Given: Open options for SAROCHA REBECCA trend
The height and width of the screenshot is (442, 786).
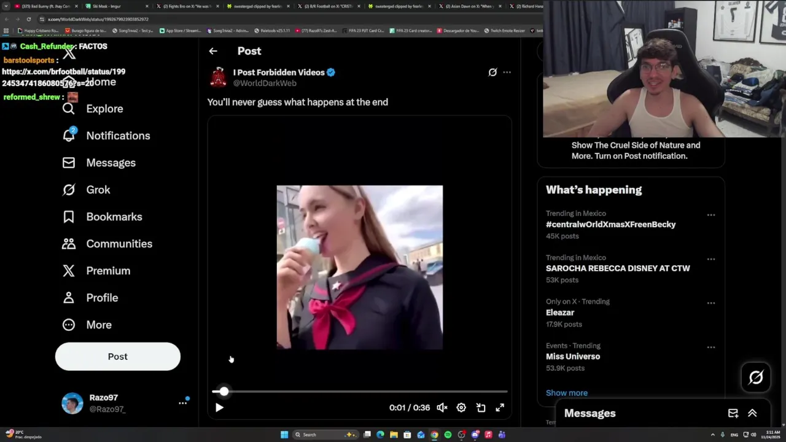Looking at the screenshot, I should pyautogui.click(x=711, y=259).
